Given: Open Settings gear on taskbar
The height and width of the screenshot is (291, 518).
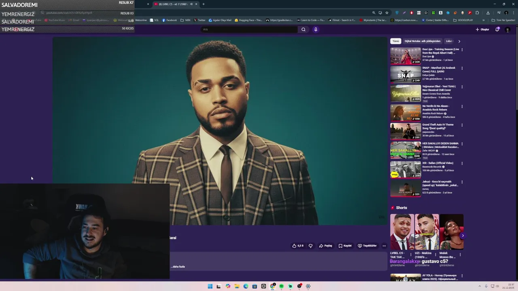Looking at the screenshot, I should pos(308,286).
